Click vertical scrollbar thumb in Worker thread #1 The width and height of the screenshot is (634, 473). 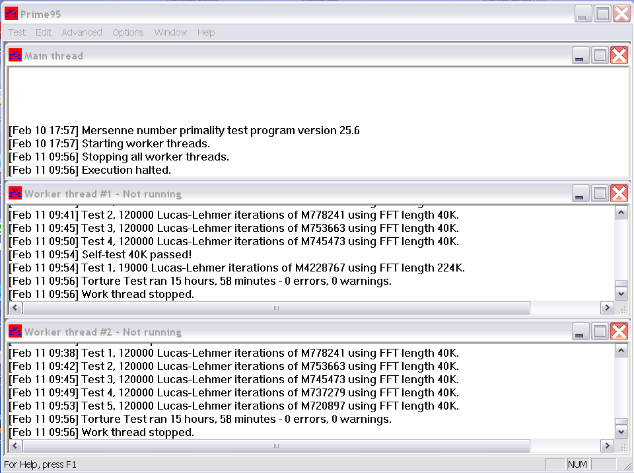click(621, 283)
